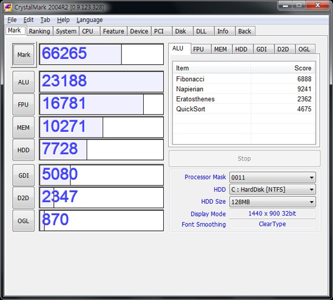Close the CrystalMark window
333x300 pixels.
[x=317, y=5]
